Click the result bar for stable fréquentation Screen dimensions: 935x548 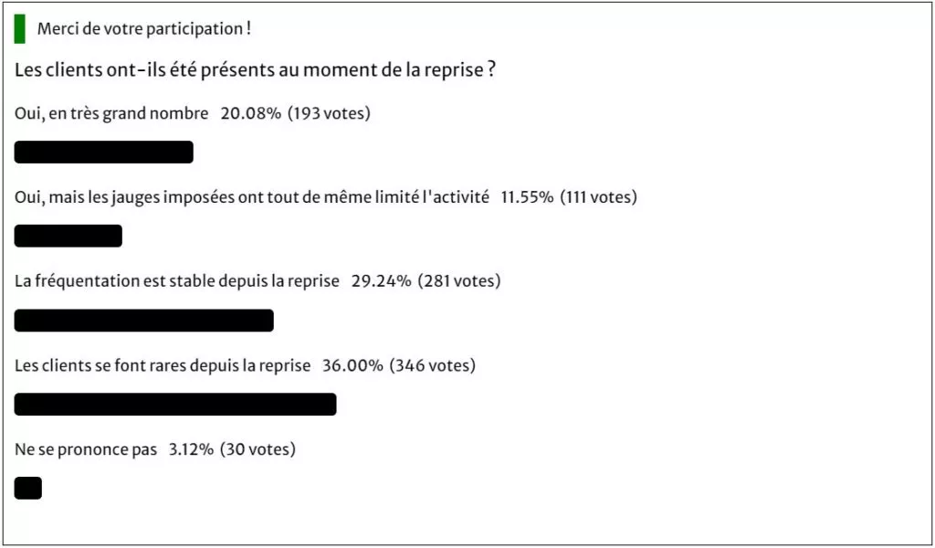pos(143,321)
